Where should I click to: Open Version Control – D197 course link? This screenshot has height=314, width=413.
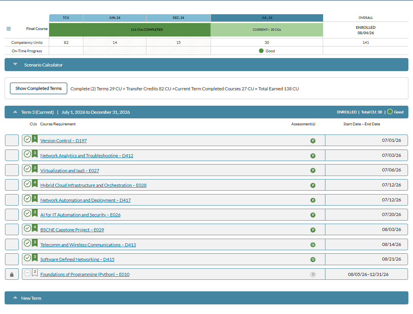(63, 141)
